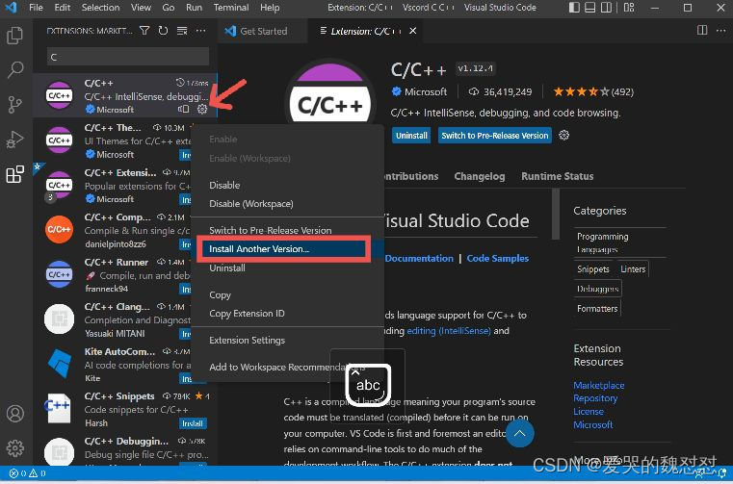Open the Runtime Status tab
The height and width of the screenshot is (484, 733).
pos(558,176)
